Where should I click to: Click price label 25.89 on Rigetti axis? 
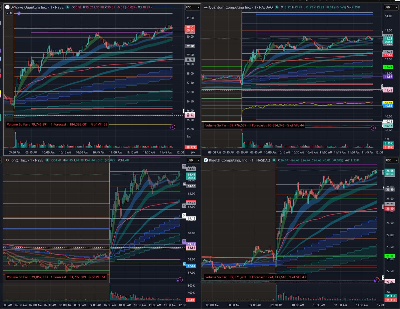[390, 190]
